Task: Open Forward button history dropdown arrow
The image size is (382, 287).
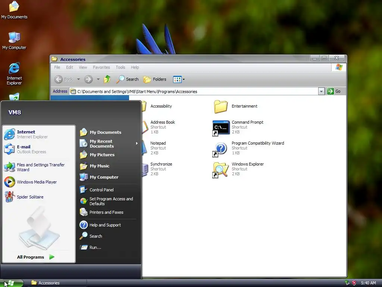Action: [x=98, y=79]
